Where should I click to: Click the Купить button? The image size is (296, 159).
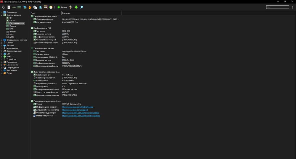point(64,7)
